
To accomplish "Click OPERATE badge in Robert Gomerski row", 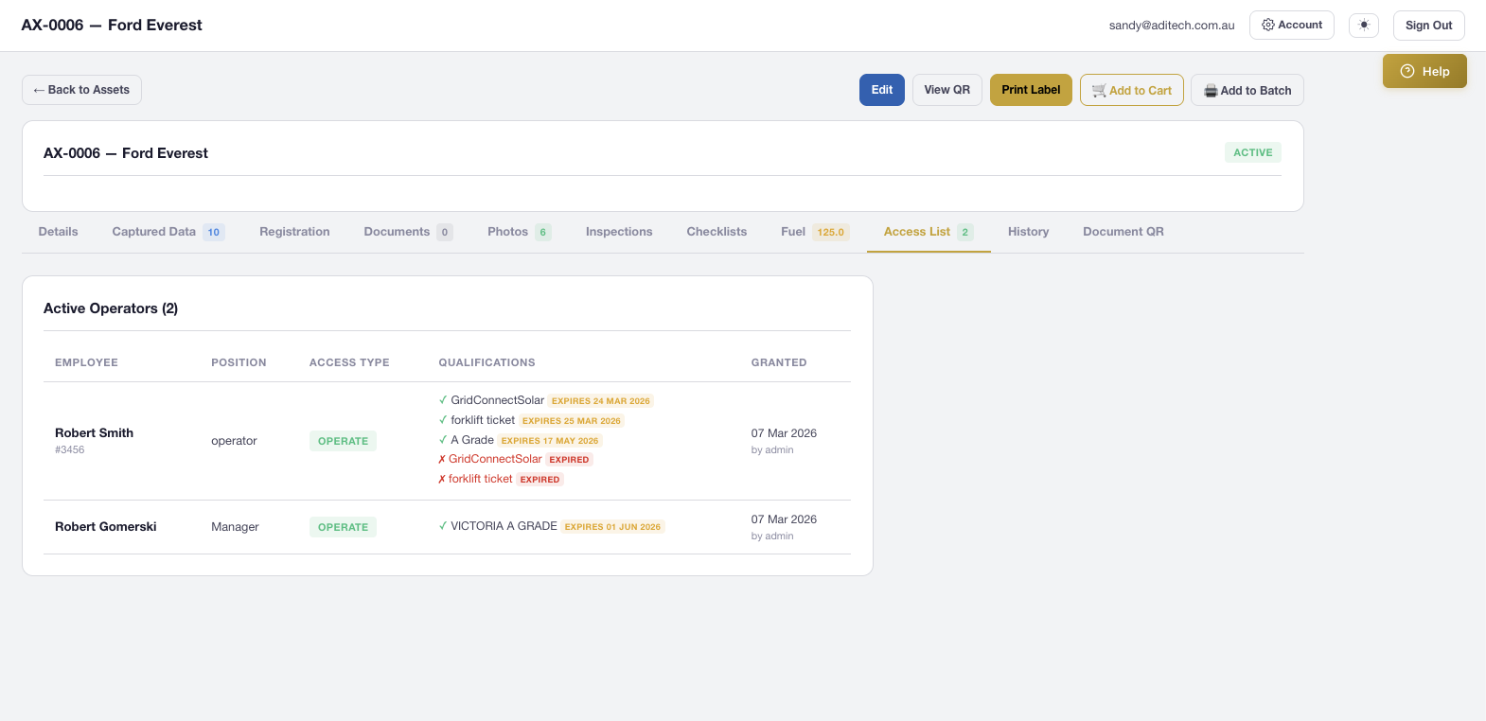I will (343, 527).
